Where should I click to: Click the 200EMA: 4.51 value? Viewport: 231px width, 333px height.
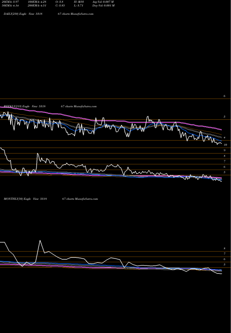[37, 6]
